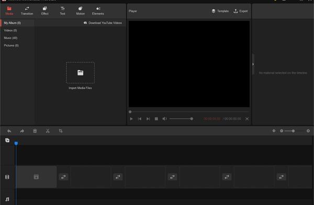Stop playback in the player
This screenshot has width=314, height=205.
coord(156,119)
